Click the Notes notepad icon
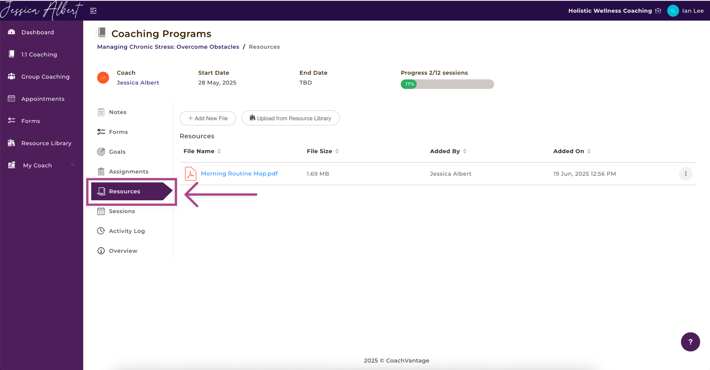This screenshot has height=370, width=710. pos(101,112)
